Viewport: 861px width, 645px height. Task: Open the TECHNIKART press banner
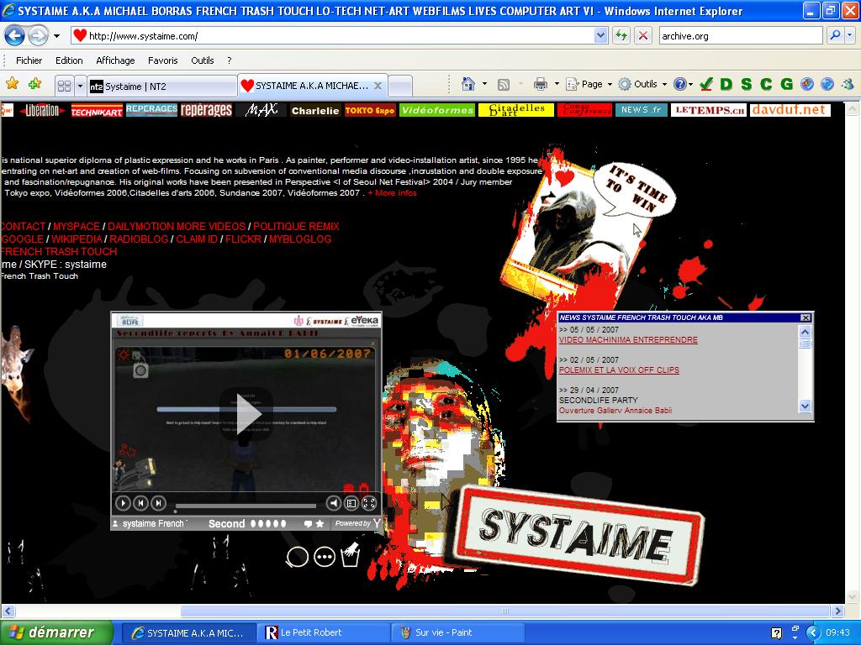97,111
